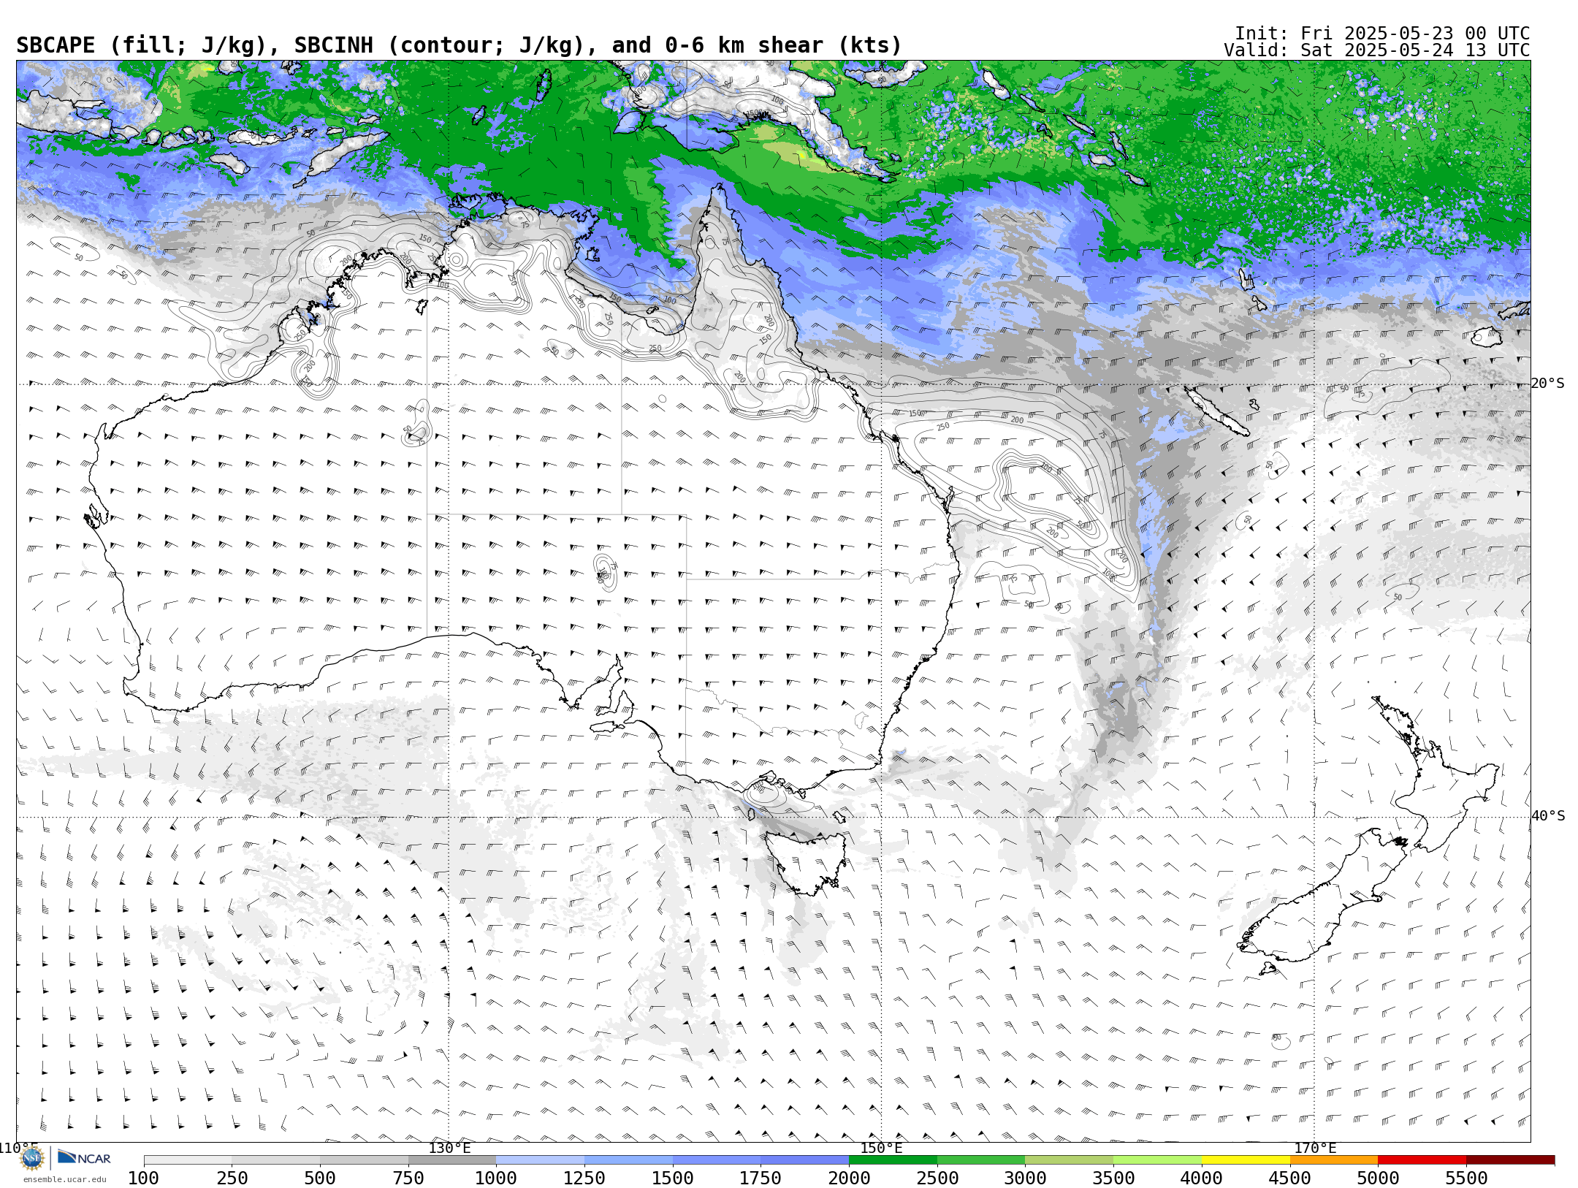Pick the lime 3500–4000 colorbar segment
Image resolution: width=1578 pixels, height=1188 pixels.
1157,1160
